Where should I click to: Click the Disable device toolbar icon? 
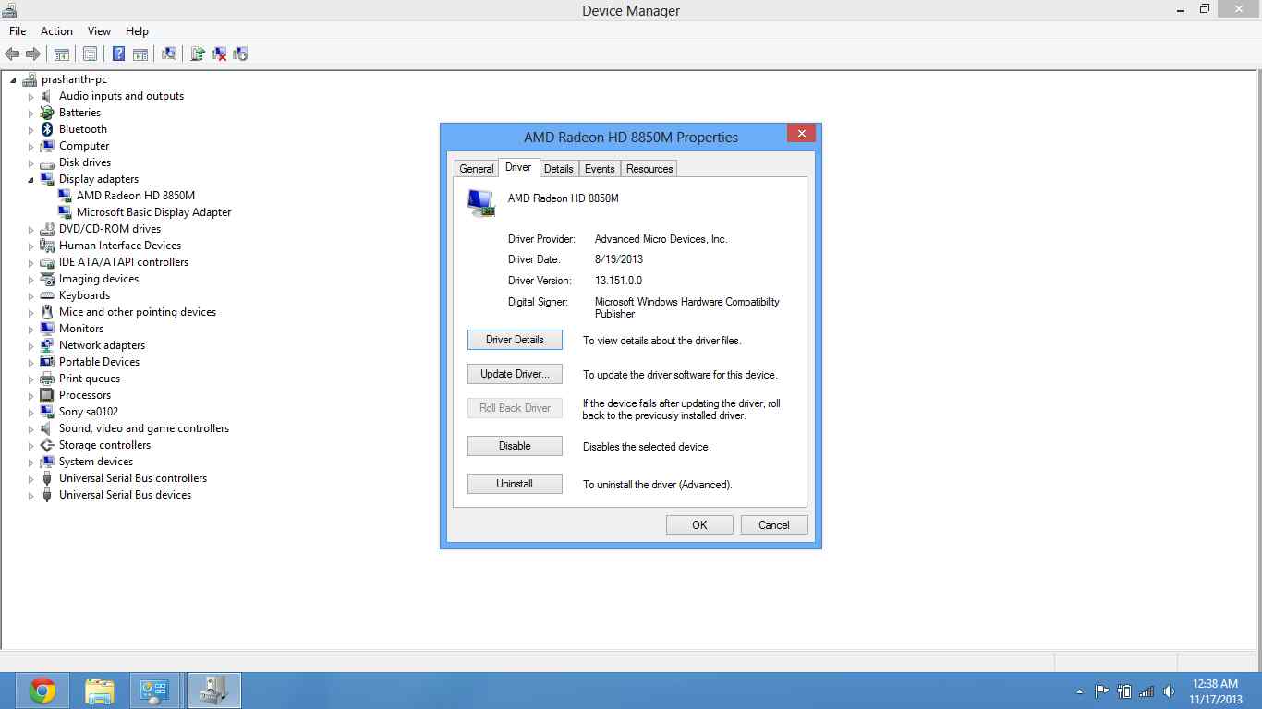(240, 54)
